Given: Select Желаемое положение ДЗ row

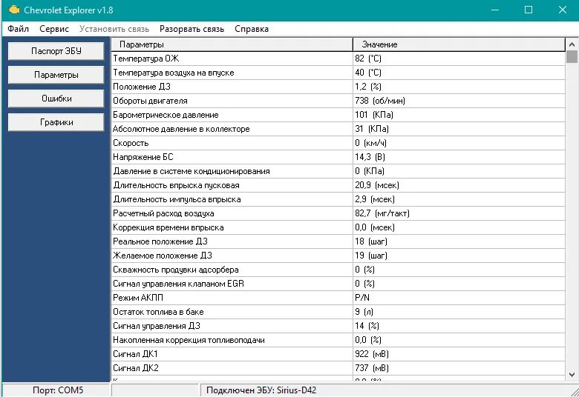Looking at the screenshot, I should pos(338,256).
